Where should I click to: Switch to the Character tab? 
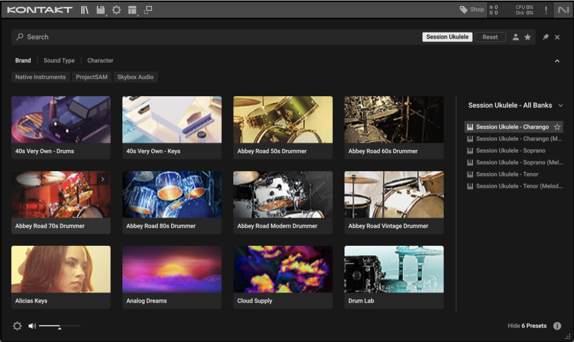[x=100, y=60]
